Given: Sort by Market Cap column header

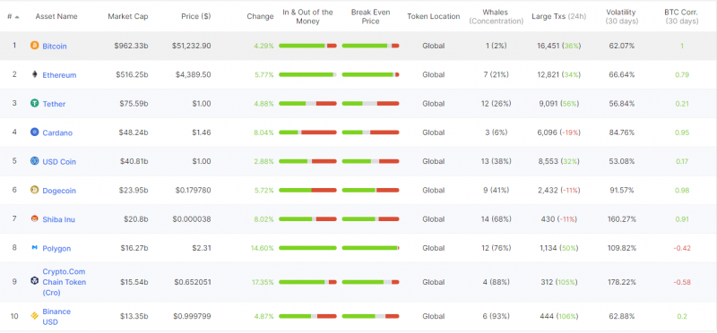Looking at the screenshot, I should [128, 16].
